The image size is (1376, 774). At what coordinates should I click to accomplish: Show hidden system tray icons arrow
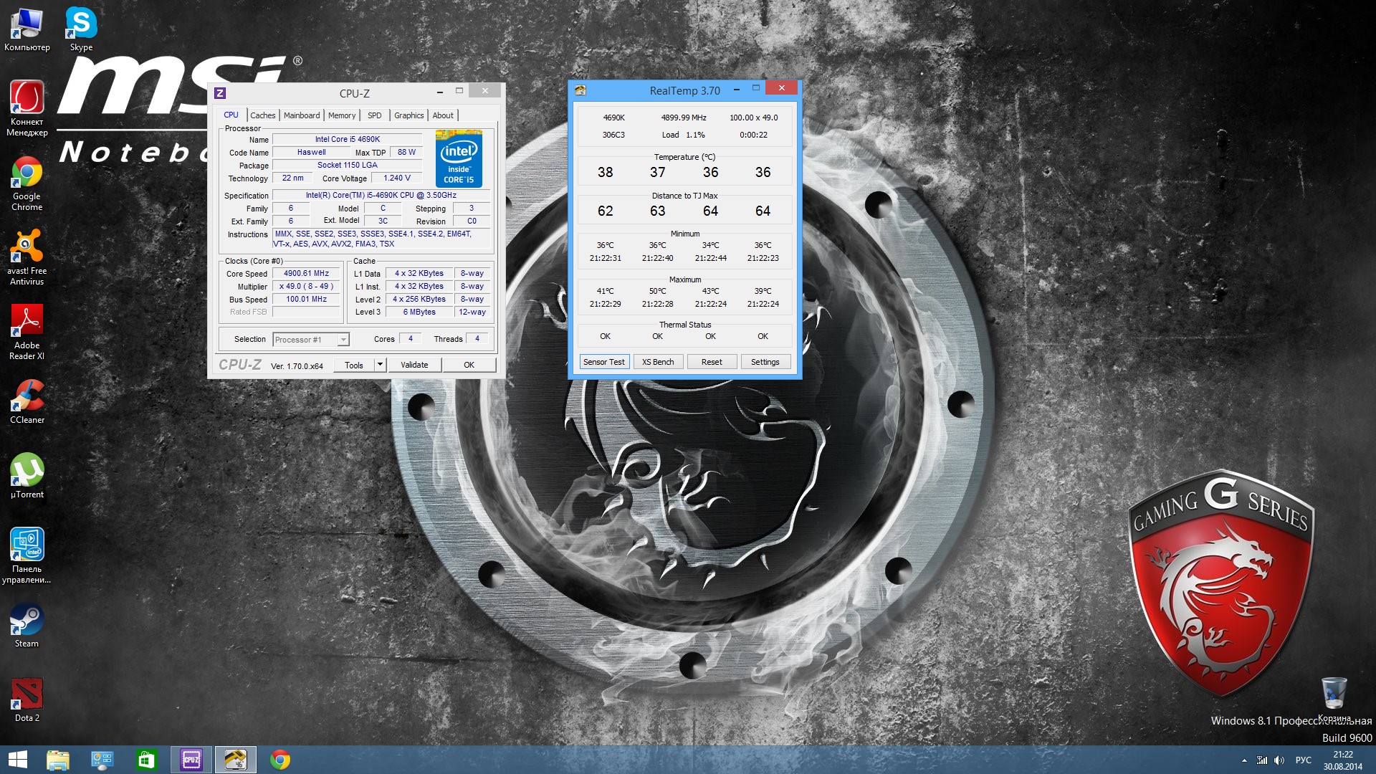pos(1244,760)
